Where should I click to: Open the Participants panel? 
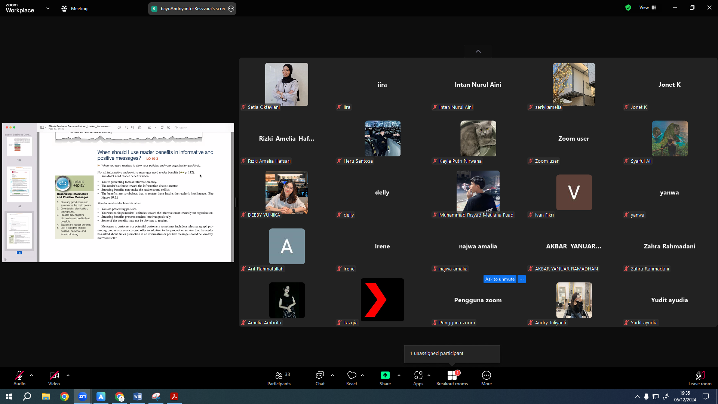(x=279, y=378)
